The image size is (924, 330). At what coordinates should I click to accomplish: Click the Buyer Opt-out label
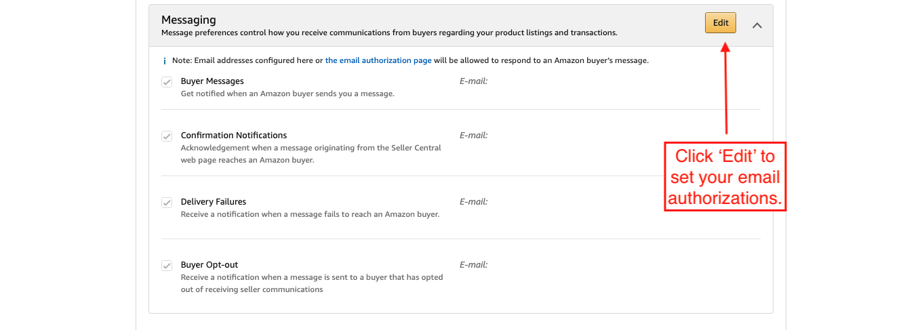click(209, 265)
